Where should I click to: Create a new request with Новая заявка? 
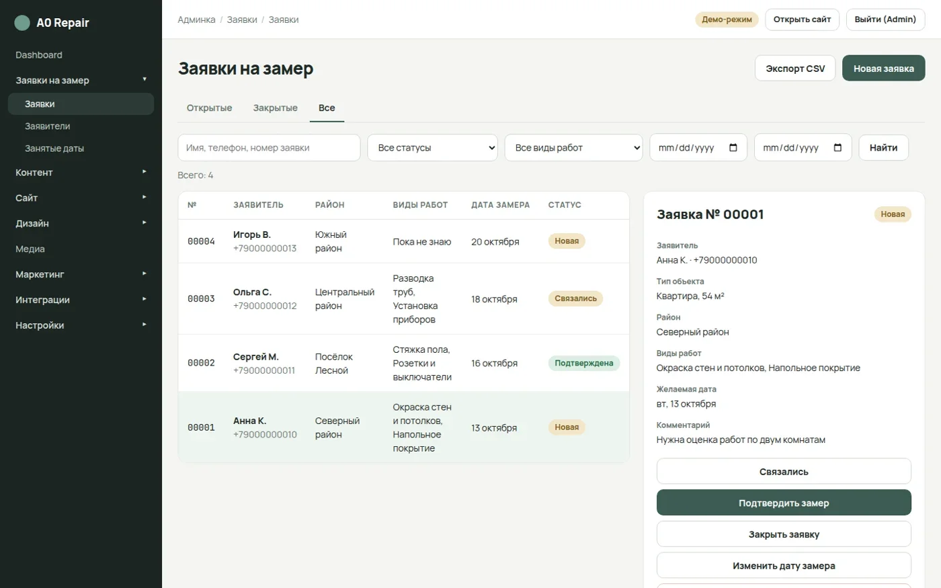pos(883,69)
